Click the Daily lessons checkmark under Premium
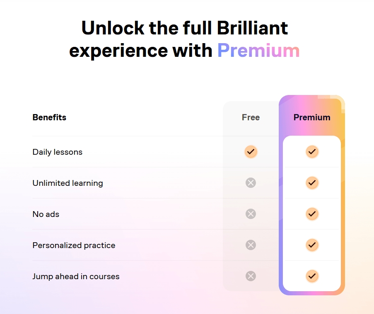 [x=312, y=152]
